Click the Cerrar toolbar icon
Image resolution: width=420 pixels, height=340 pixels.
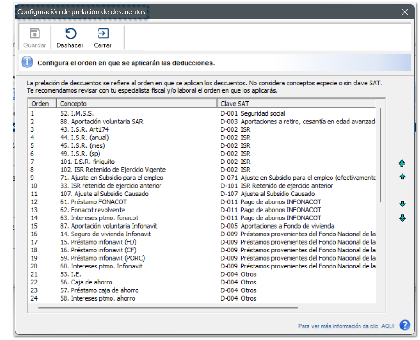pos(103,33)
